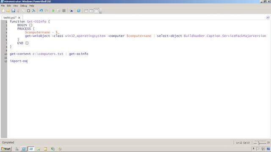Redo the last undone edit

pos(46,11)
